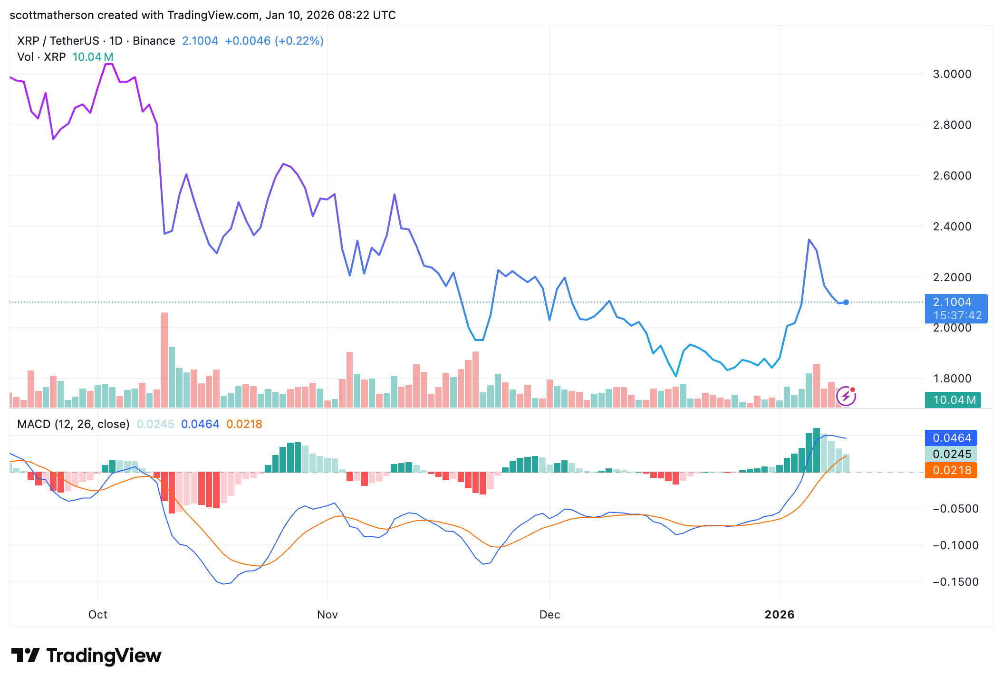Viewport: 1002px width, 684px height.
Task: Click the +0.0046 (+0.22%) change value
Action: tap(274, 41)
